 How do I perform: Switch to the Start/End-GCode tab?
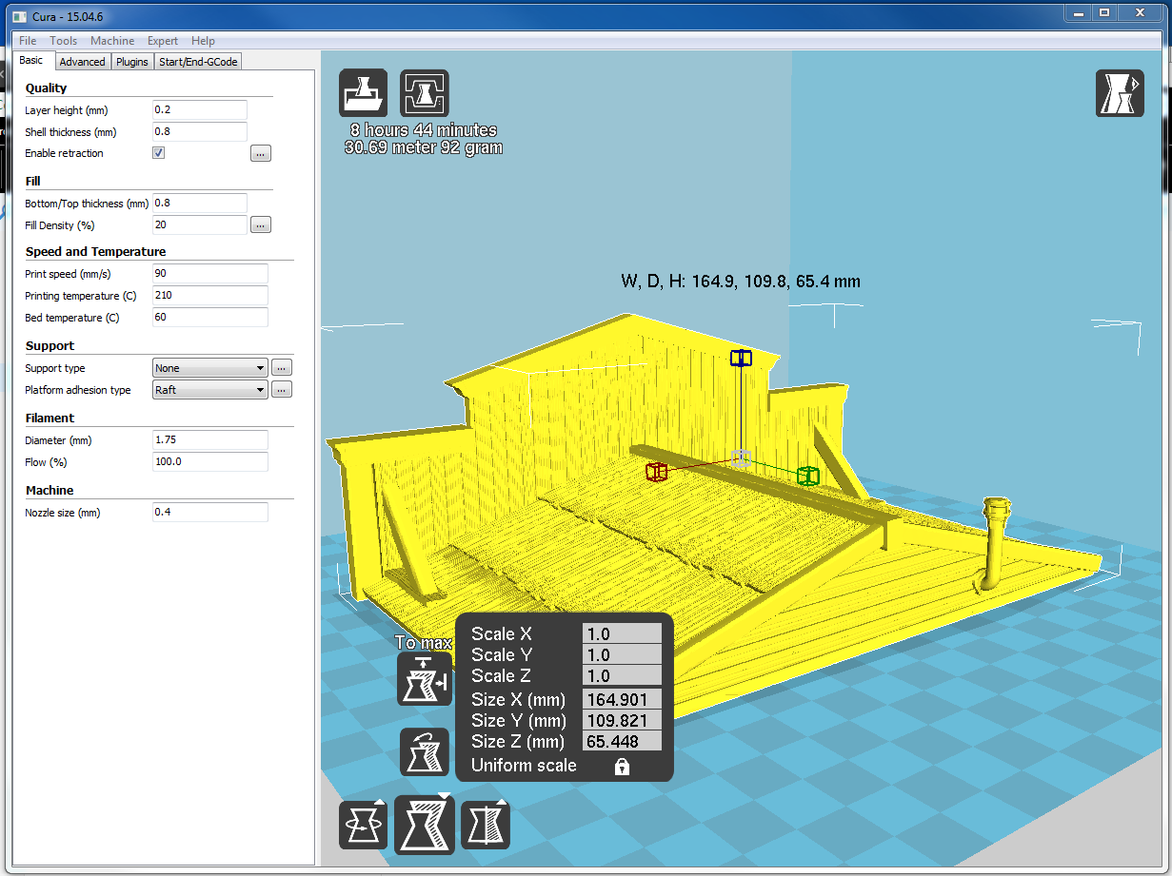(x=198, y=62)
